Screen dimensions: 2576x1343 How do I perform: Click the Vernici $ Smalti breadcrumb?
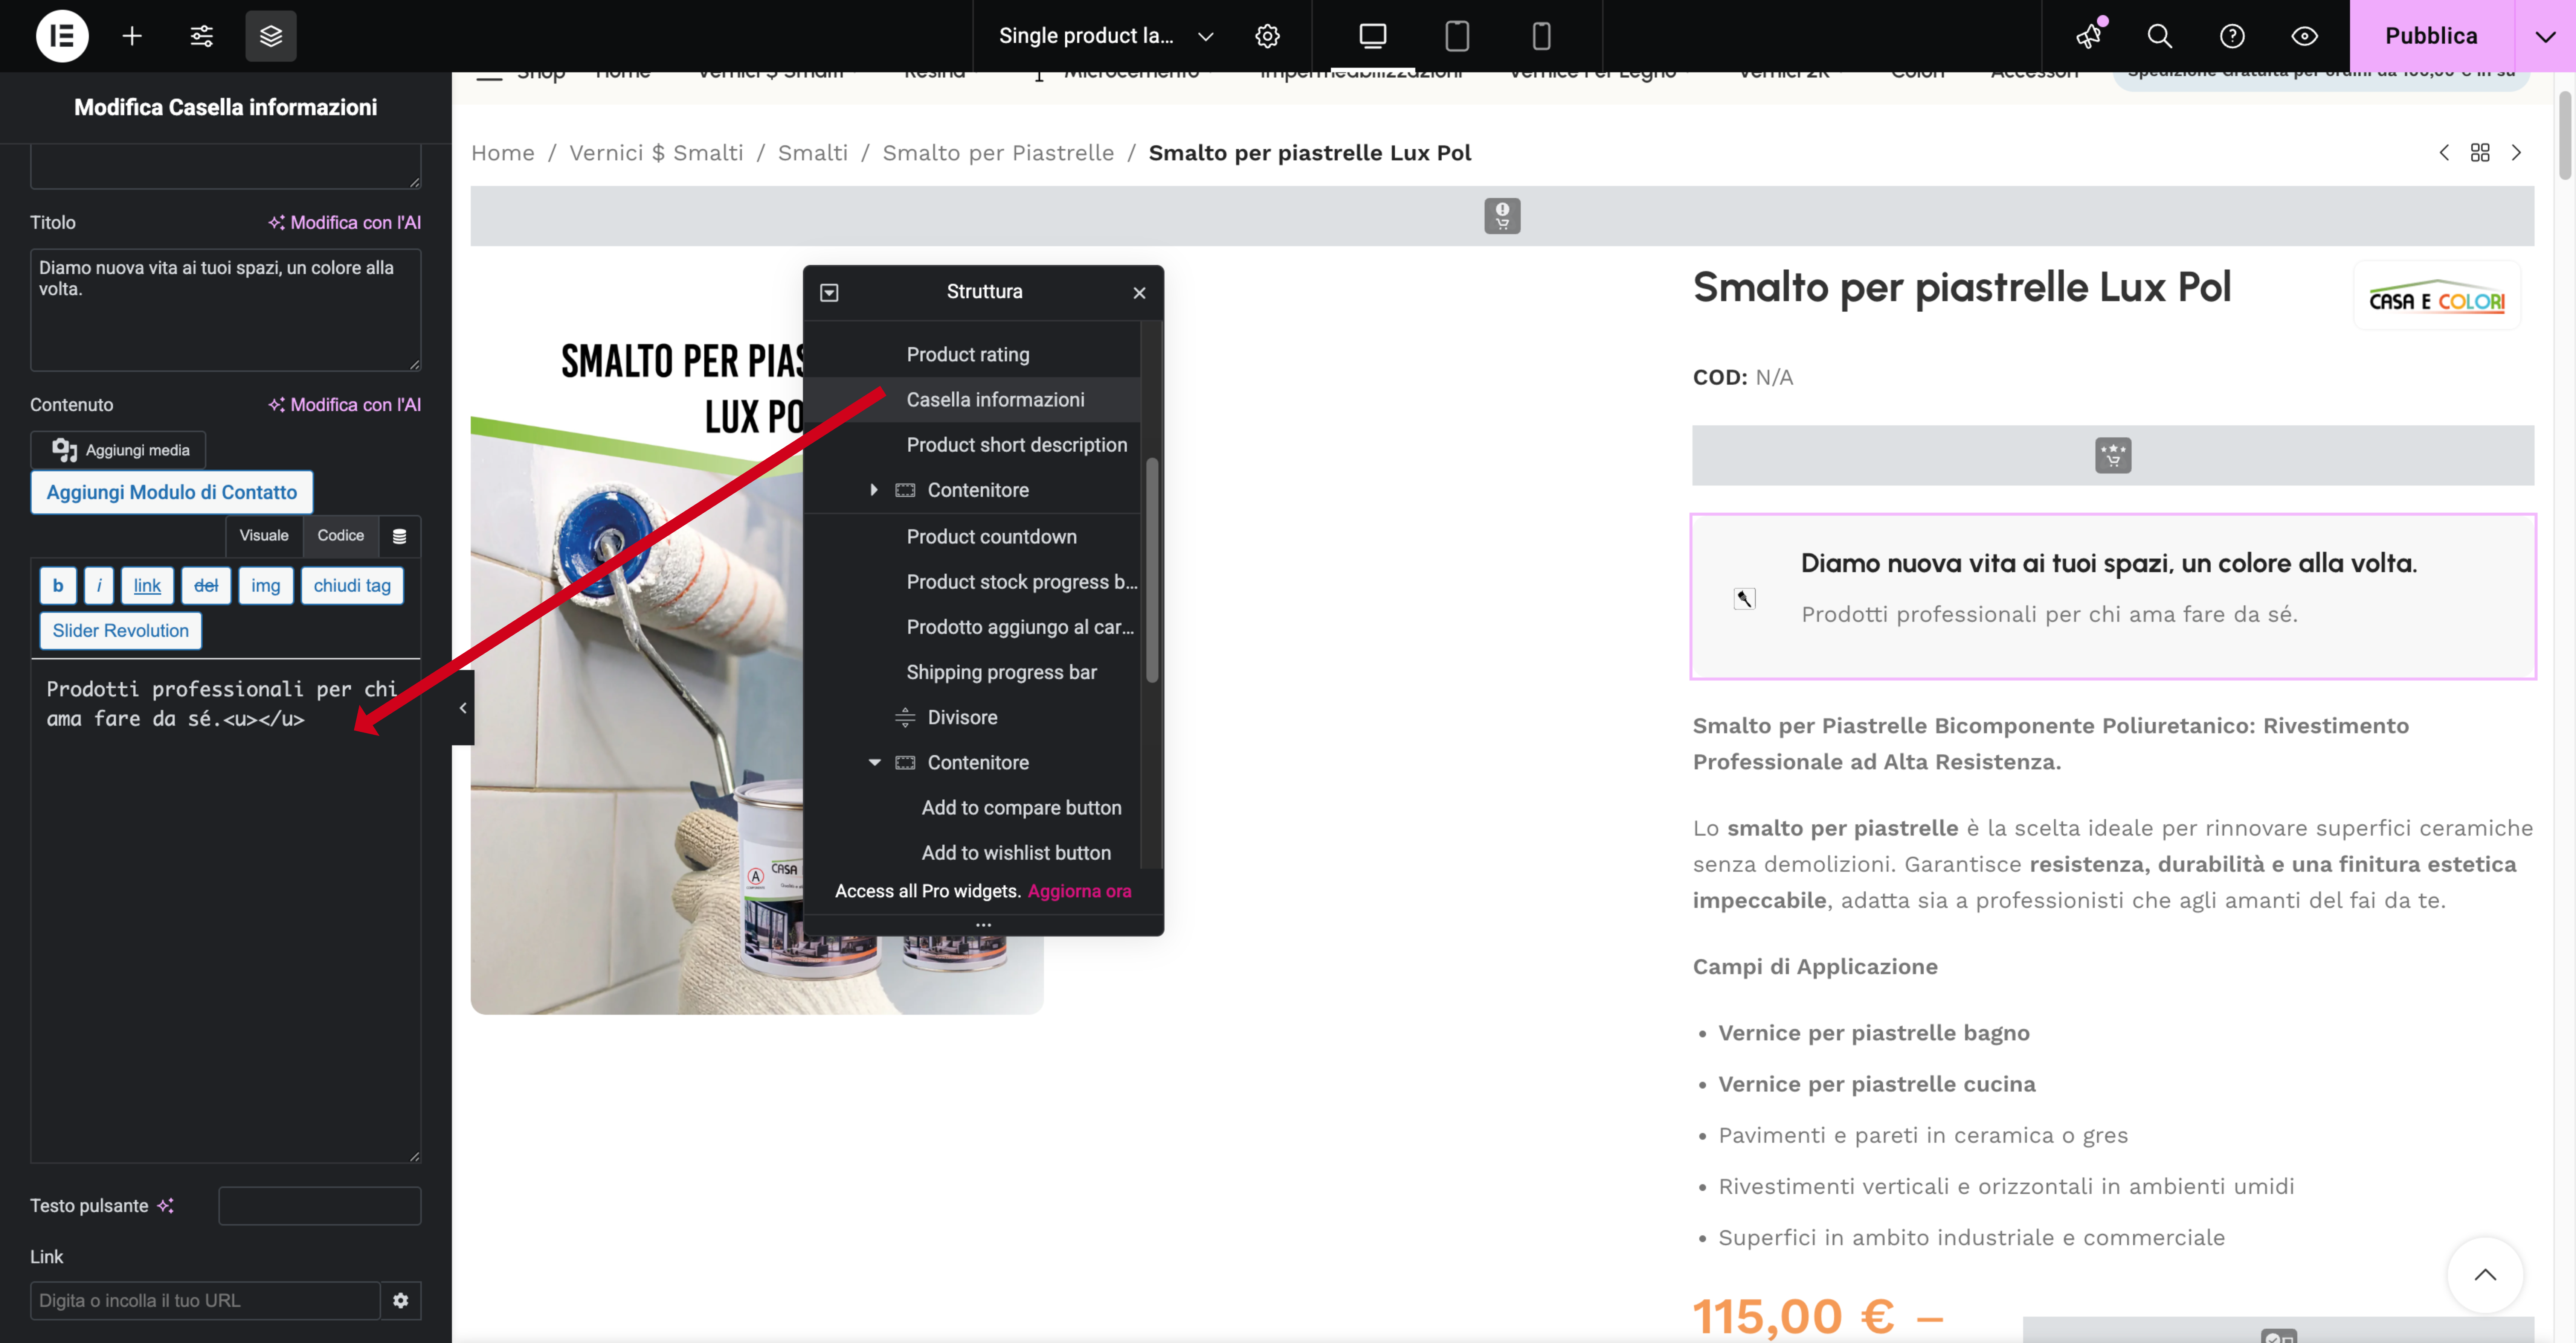pos(656,153)
